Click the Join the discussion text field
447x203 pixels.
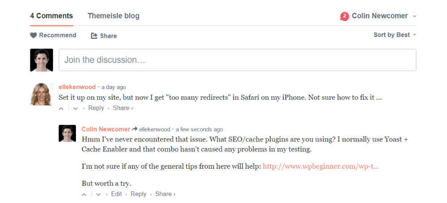[x=237, y=60]
